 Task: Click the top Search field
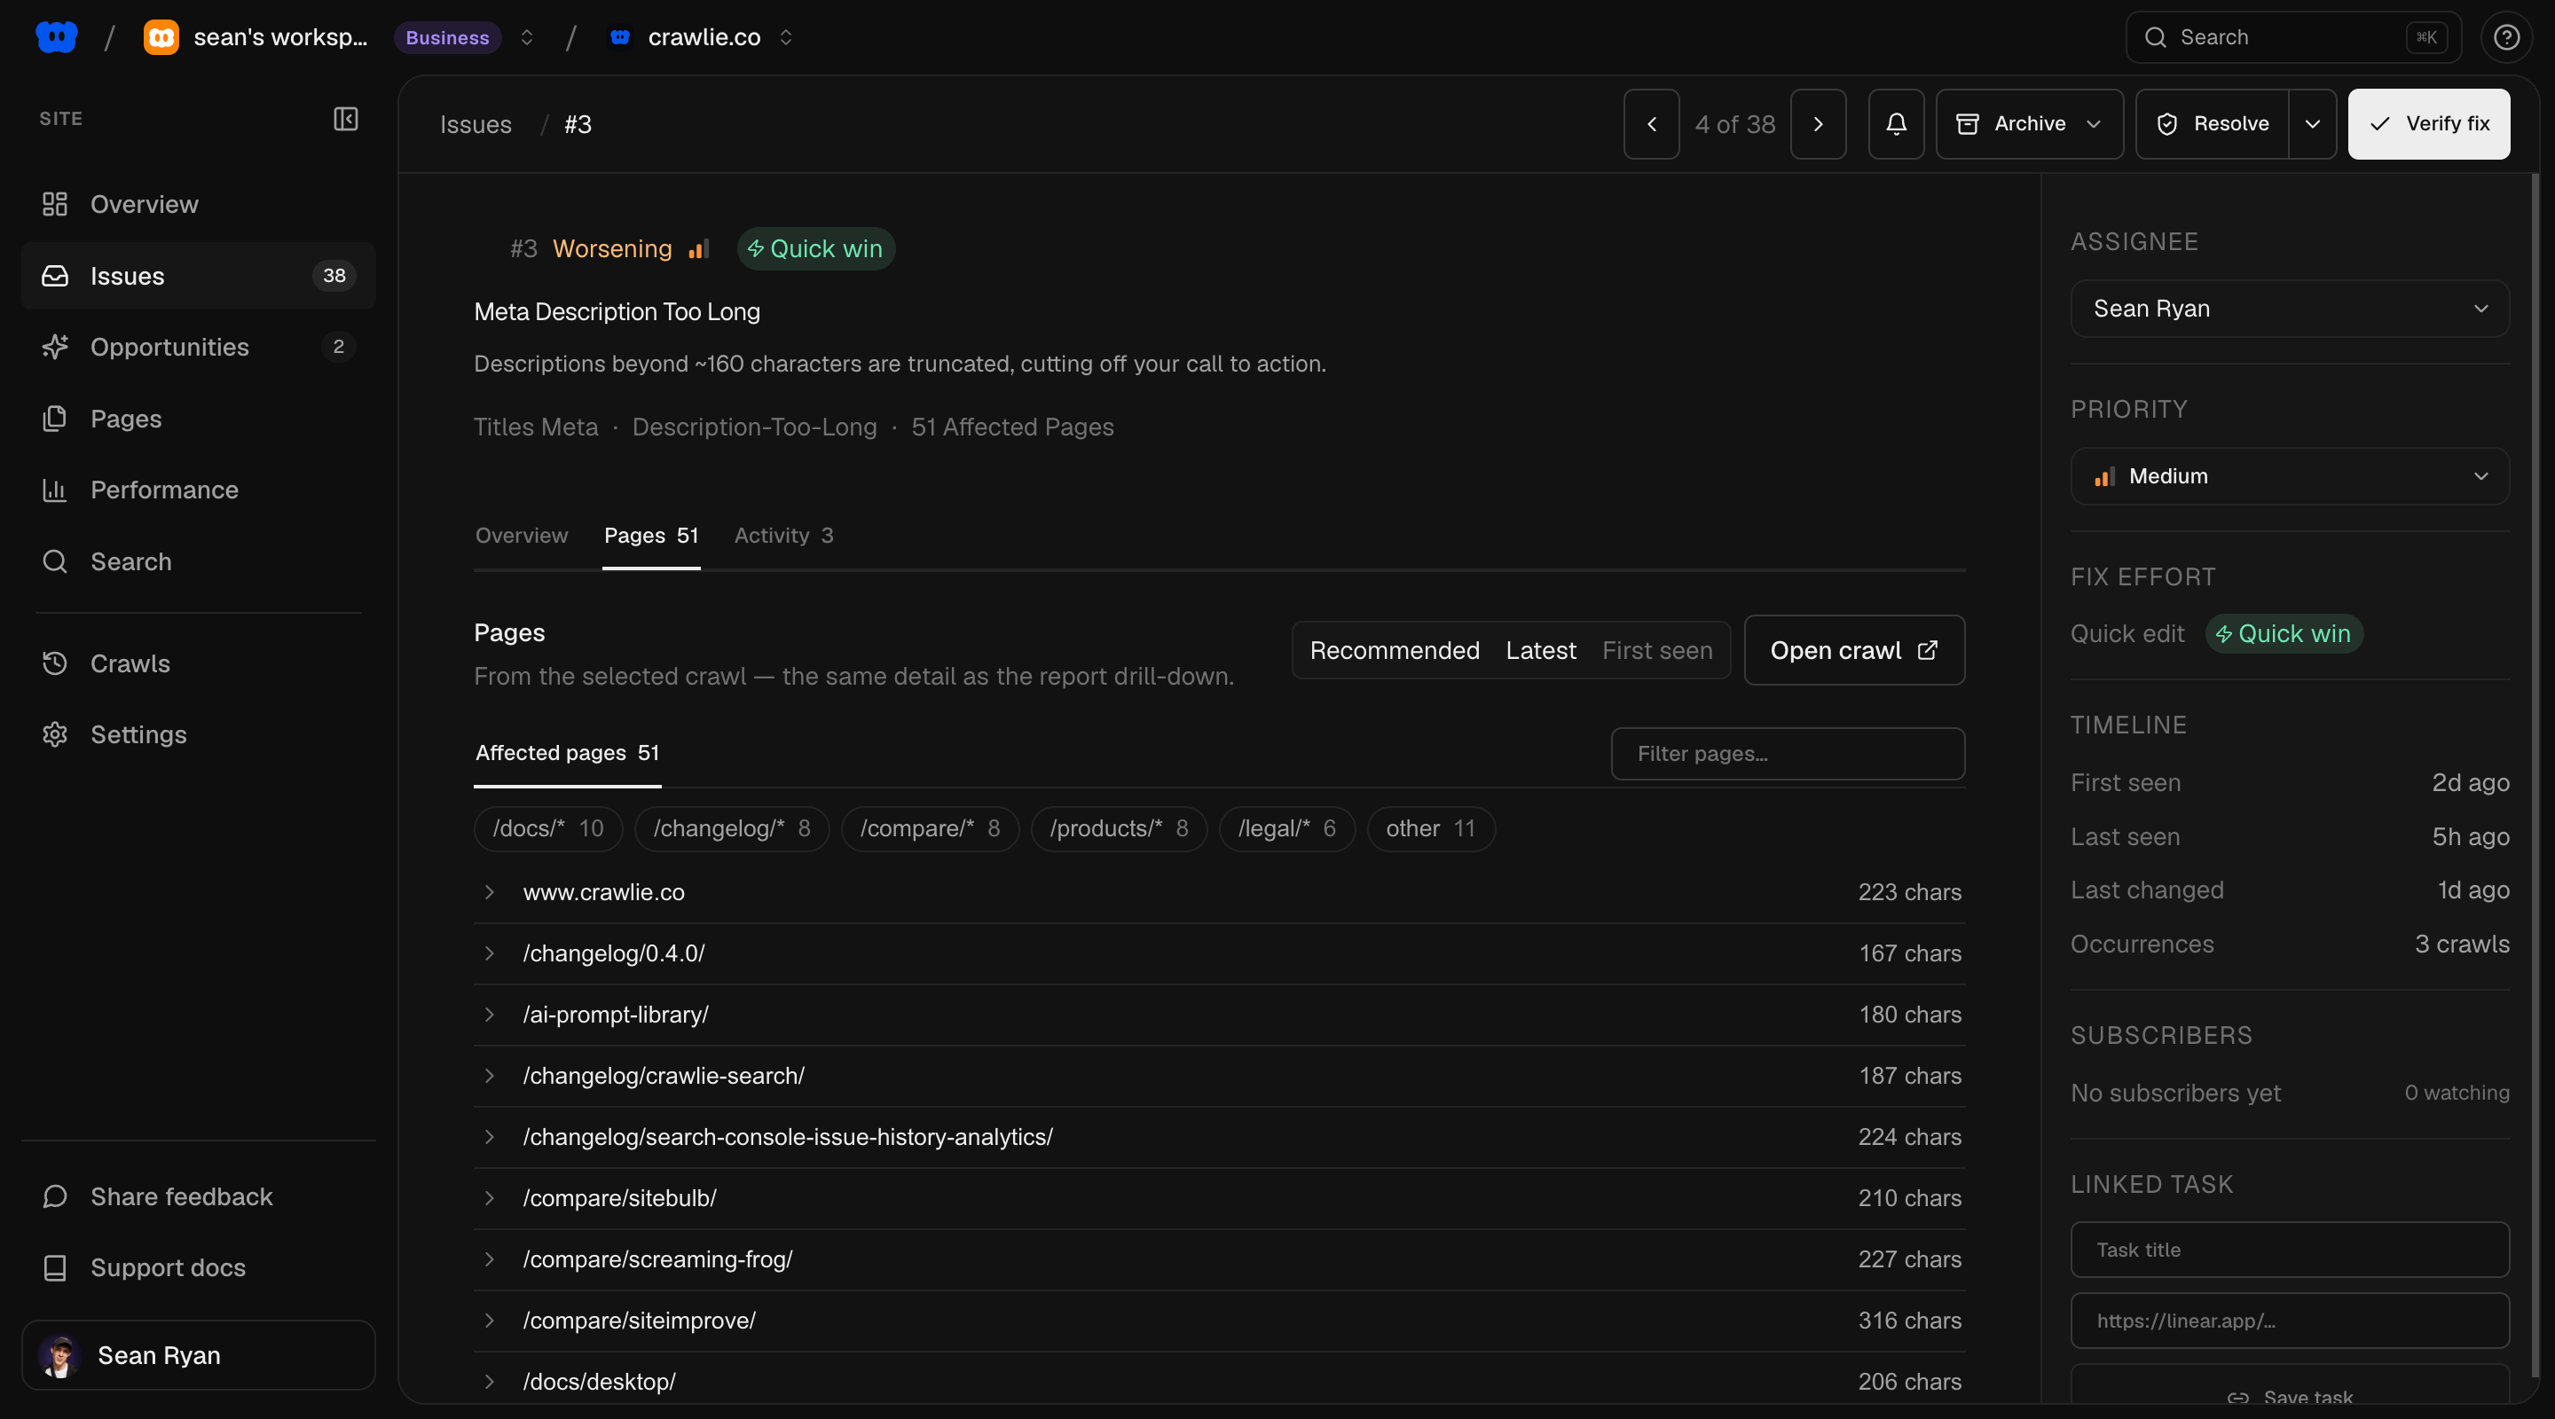2292,37
